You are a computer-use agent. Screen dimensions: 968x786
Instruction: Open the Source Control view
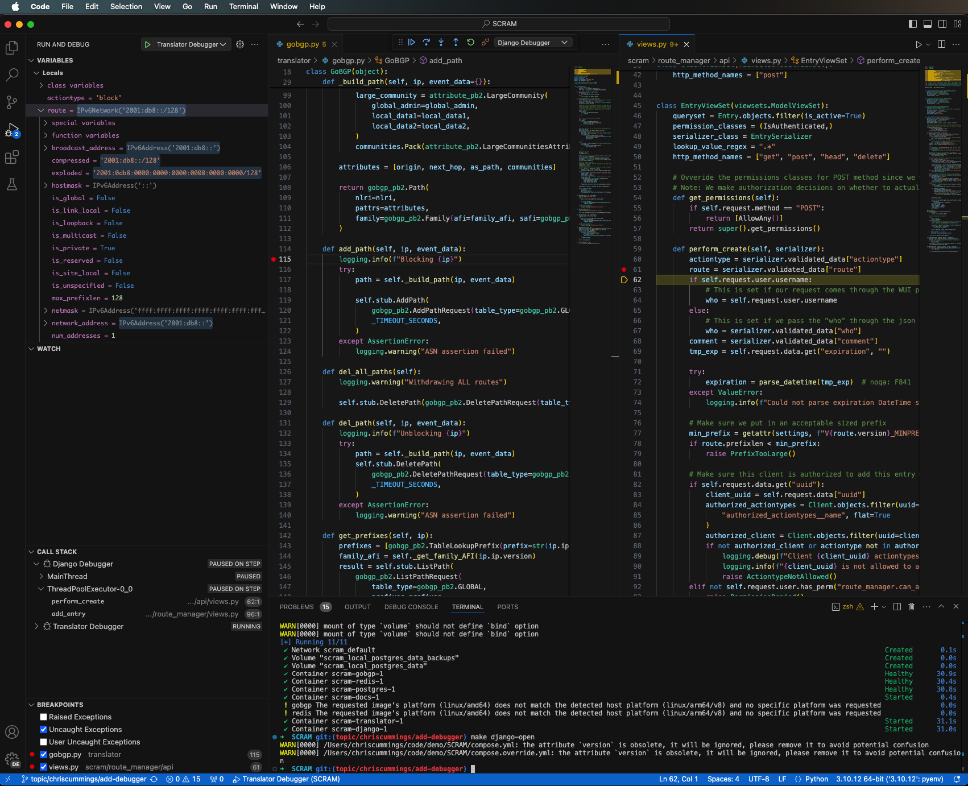point(12,102)
